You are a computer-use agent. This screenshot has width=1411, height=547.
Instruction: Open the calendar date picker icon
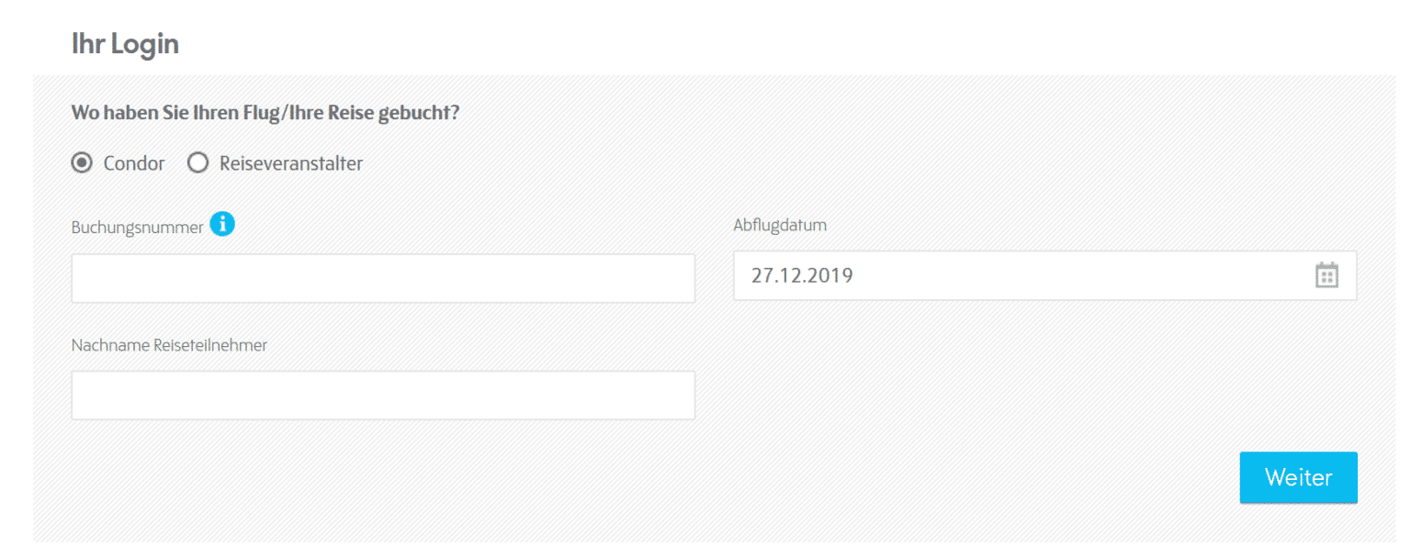[x=1326, y=275]
